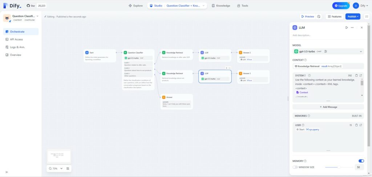Toggle the MEMORY switch off
Screen dimensions: 372x177
361,161
